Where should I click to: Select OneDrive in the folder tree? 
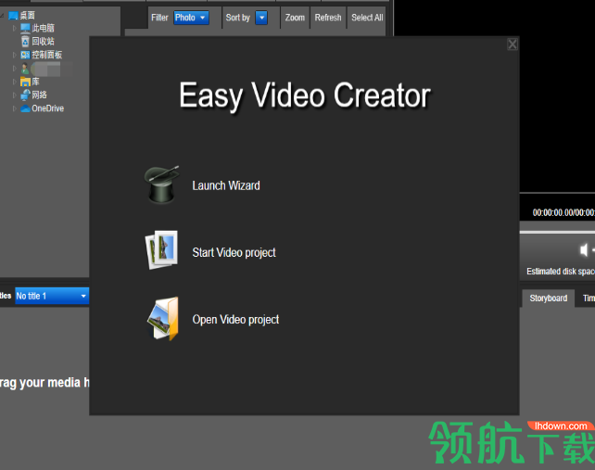(48, 108)
